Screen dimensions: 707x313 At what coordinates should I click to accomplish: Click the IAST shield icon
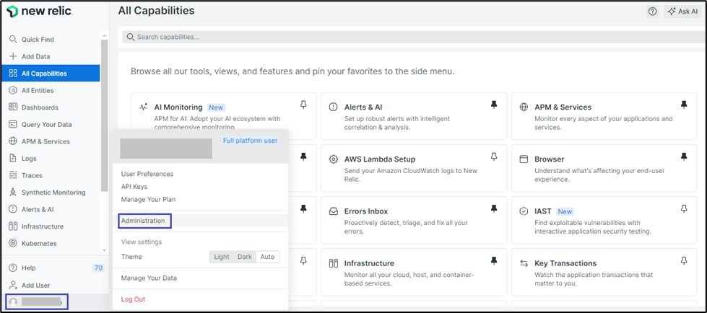pyautogui.click(x=524, y=211)
